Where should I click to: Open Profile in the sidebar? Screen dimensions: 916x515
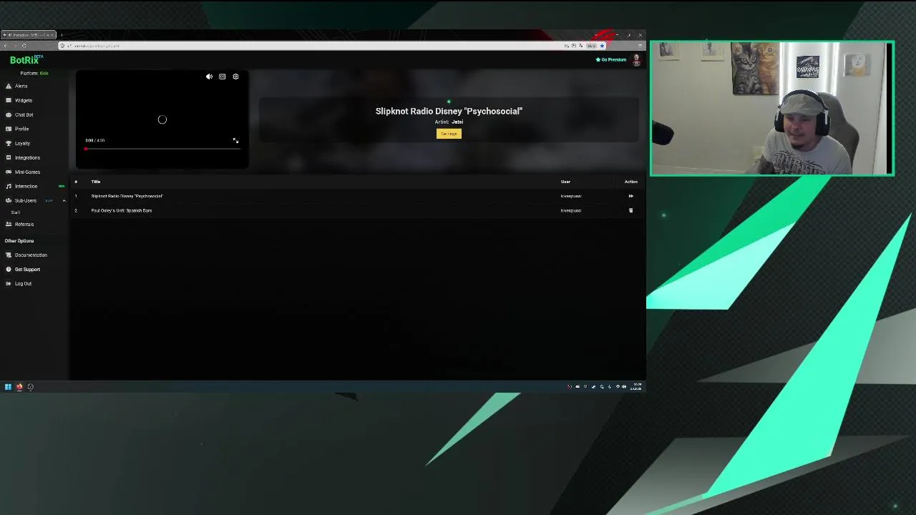(21, 129)
